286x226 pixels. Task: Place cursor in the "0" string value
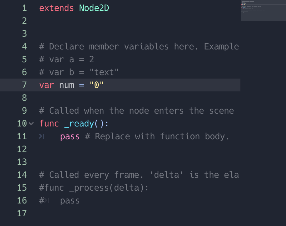(x=96, y=85)
